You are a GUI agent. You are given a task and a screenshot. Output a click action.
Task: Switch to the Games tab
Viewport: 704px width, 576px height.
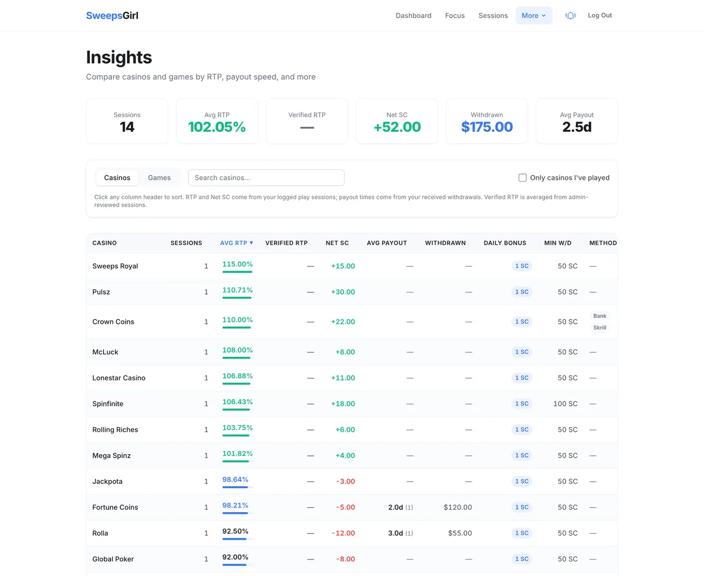[159, 178]
